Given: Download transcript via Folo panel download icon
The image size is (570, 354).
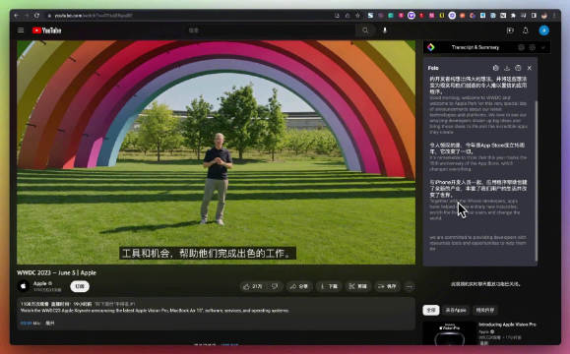Looking at the screenshot, I should click(507, 68).
